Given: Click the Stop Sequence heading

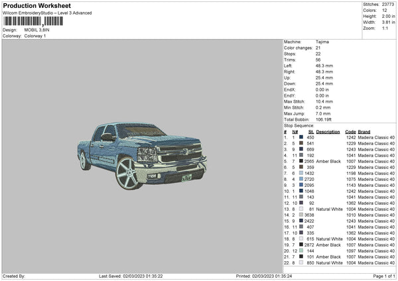Looking at the screenshot, I should coord(298,125).
